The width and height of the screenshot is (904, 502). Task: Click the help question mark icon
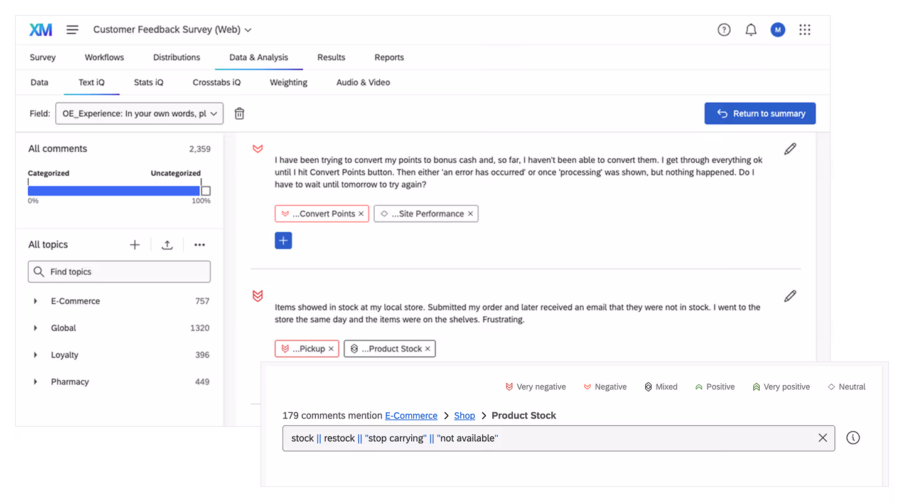coord(724,29)
